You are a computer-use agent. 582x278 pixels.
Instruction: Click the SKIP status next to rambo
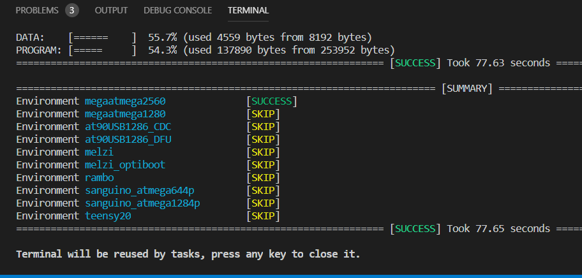click(263, 177)
